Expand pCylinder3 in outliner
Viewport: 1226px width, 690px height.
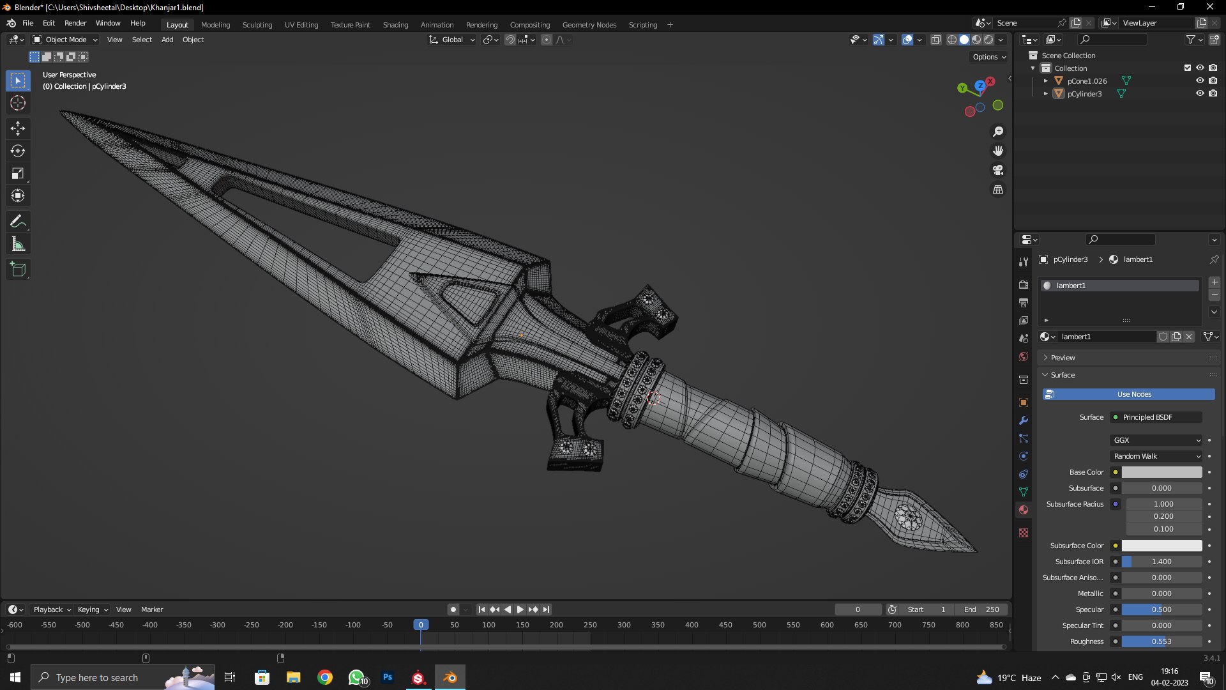tap(1046, 94)
